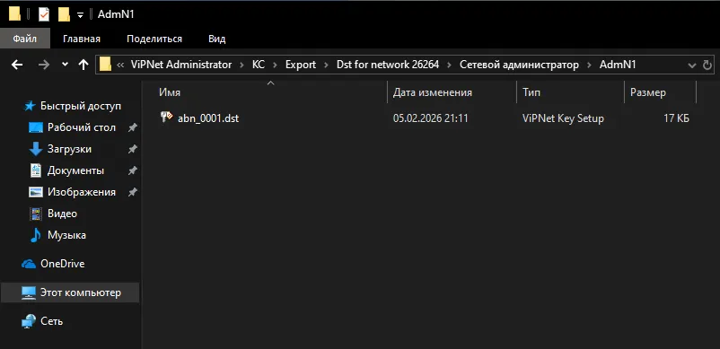Open Рабочий стол in sidebar
720x349 pixels.
point(82,127)
